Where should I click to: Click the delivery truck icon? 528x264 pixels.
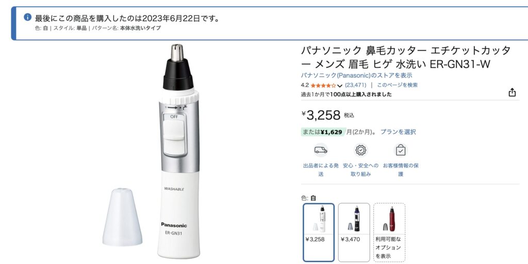321,150
